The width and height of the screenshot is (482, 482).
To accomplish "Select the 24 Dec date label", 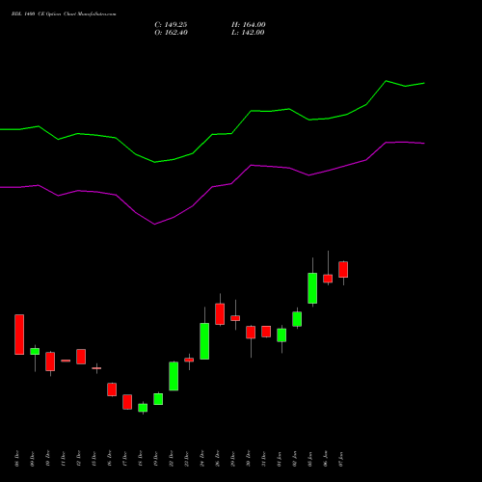I will pos(202,459).
